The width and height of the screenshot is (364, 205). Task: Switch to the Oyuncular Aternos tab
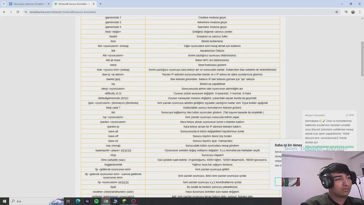click(27, 4)
